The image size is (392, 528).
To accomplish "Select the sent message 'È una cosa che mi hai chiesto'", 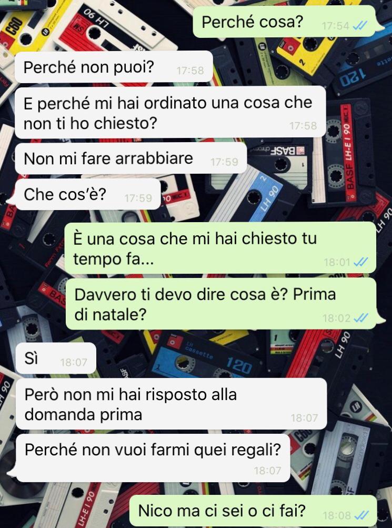I will click(x=220, y=248).
